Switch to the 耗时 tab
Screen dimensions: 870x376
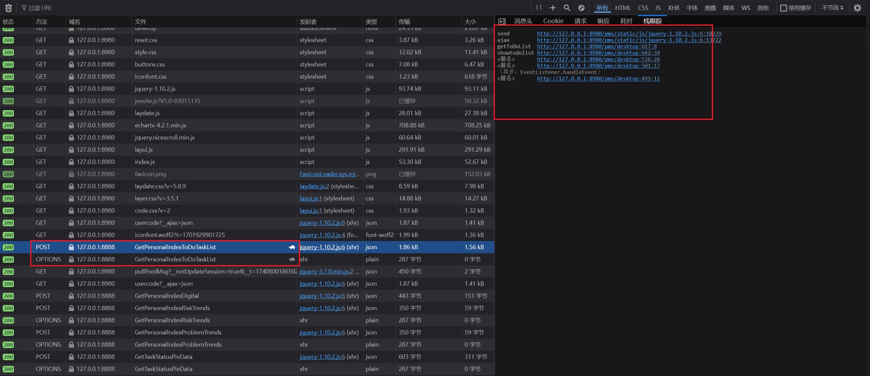tap(626, 21)
